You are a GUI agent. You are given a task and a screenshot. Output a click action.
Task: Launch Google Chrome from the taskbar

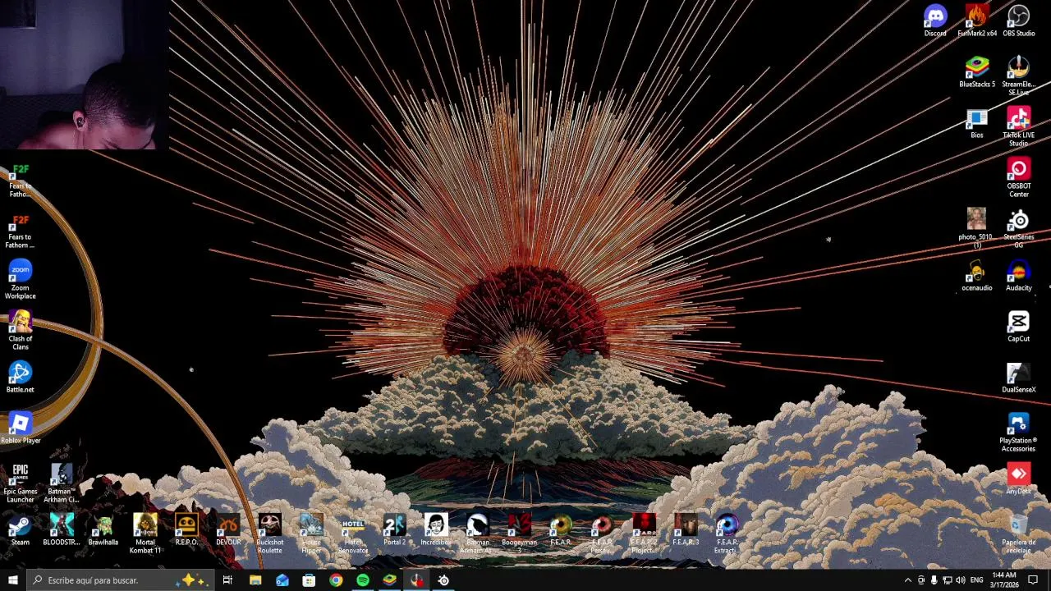pyautogui.click(x=336, y=580)
